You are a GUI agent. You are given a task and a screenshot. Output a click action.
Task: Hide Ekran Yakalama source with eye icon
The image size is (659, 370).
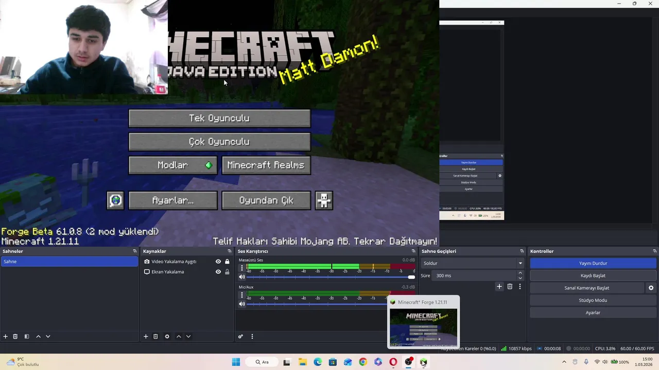point(218,272)
